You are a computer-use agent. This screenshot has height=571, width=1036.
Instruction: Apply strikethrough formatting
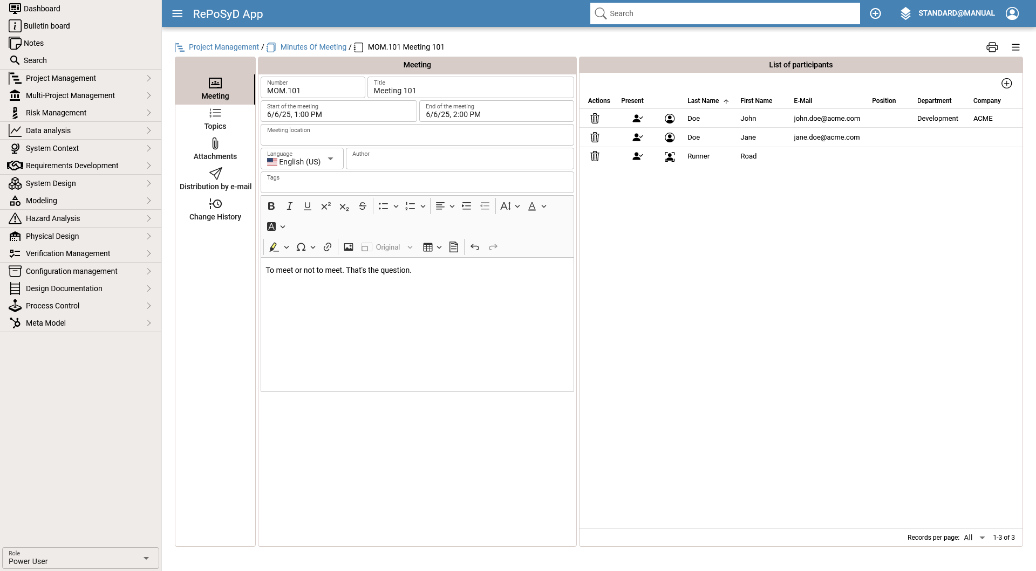[x=363, y=206]
